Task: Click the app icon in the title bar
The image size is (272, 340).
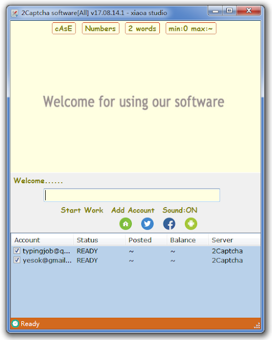Action: [x=14, y=13]
